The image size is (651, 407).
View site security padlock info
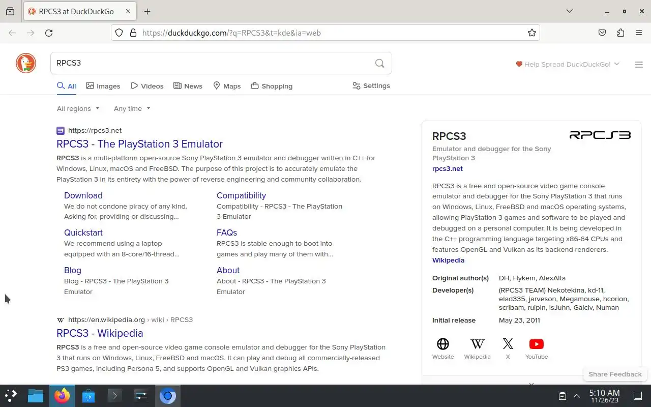[133, 33]
